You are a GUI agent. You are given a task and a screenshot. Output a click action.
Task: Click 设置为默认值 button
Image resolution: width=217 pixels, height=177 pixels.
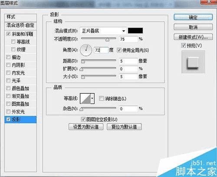click(86, 127)
